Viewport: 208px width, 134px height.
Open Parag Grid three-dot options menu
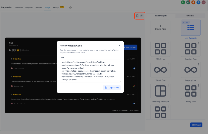coord(198,85)
